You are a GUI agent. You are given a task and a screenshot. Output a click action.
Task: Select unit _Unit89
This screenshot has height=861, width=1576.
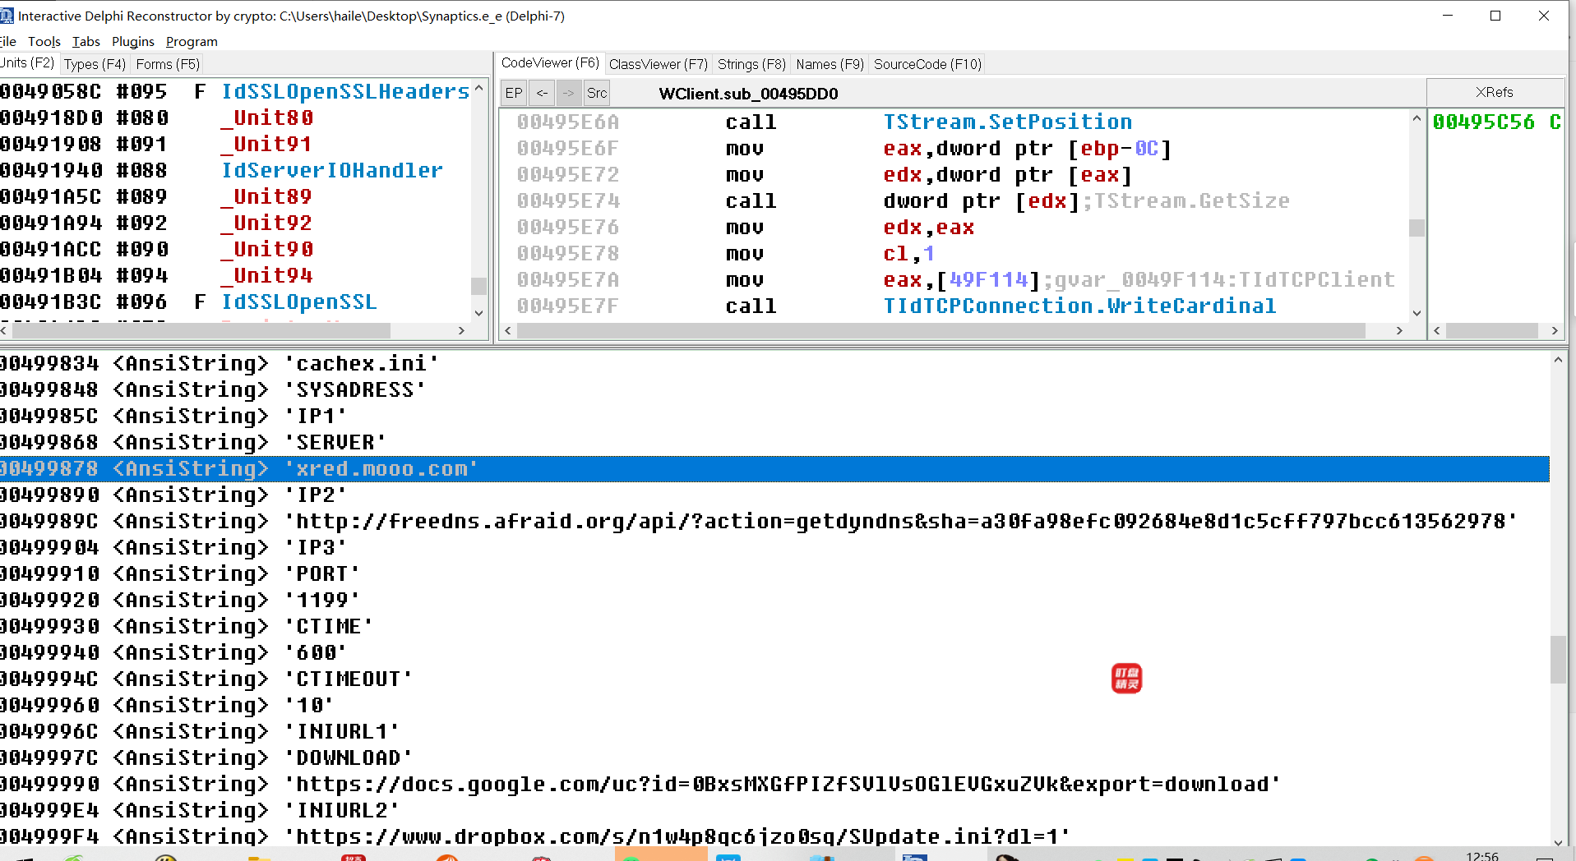click(235, 196)
